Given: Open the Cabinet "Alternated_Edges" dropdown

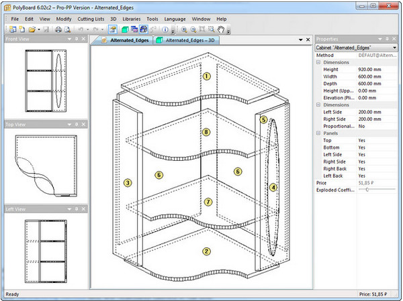Looking at the screenshot, I should (x=394, y=48).
